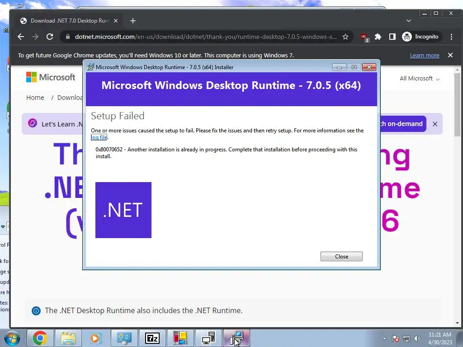Expand the tab search chevron
This screenshot has width=463, height=347.
[x=409, y=21]
